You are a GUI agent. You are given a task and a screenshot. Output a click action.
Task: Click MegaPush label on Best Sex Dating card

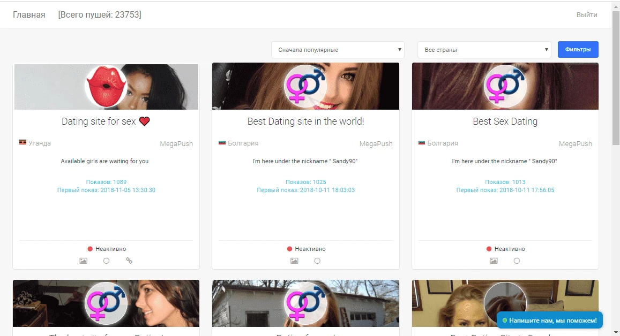click(x=576, y=144)
